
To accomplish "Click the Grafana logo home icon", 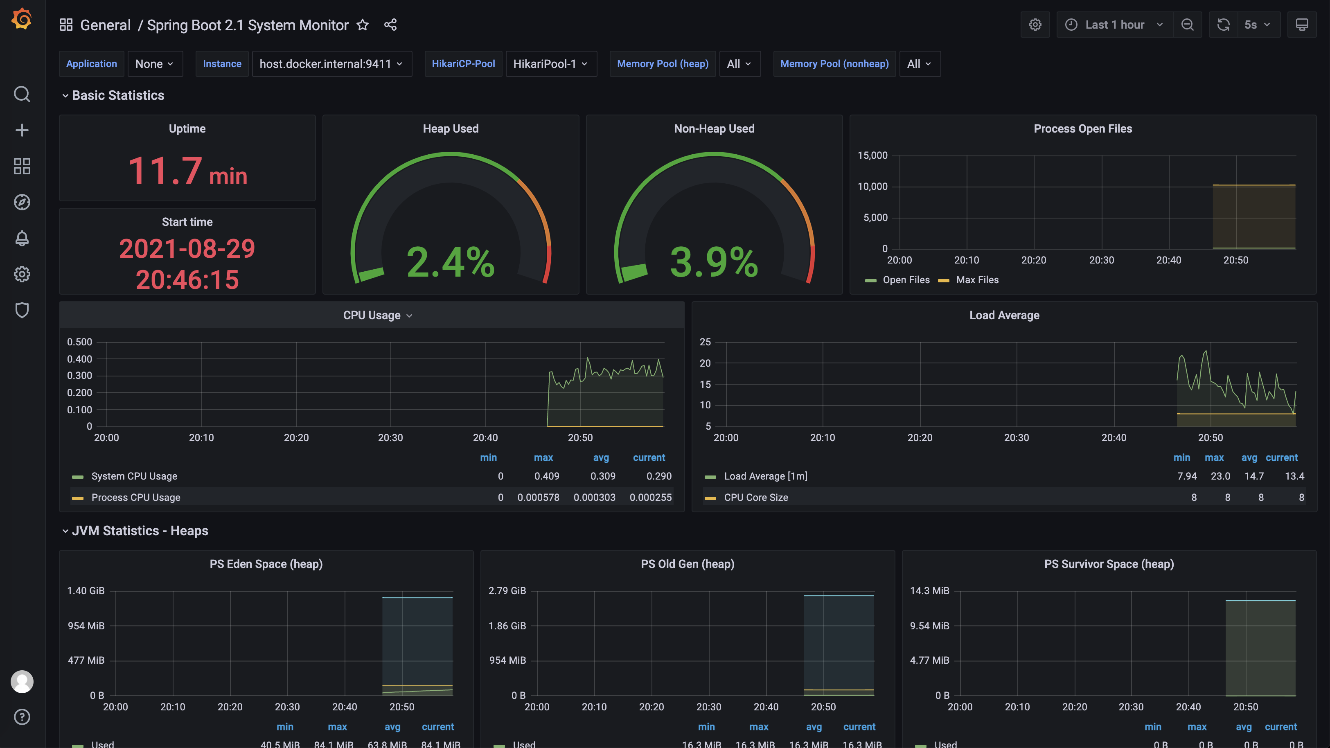I will [x=22, y=19].
